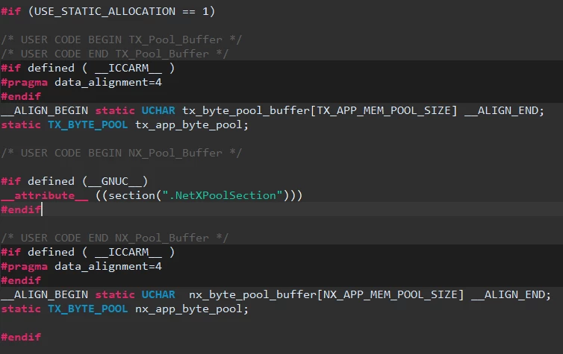Image resolution: width=563 pixels, height=354 pixels.
Task: Click the USER CODE END TX_Pool_Buffer comment
Action: click(x=115, y=54)
